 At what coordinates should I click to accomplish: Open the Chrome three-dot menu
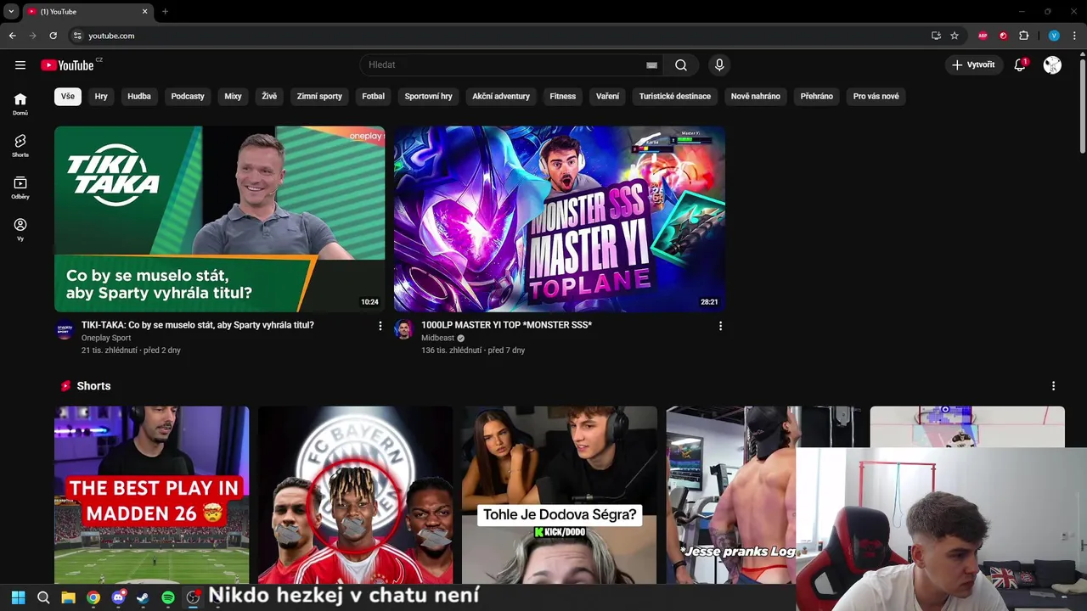click(1074, 36)
